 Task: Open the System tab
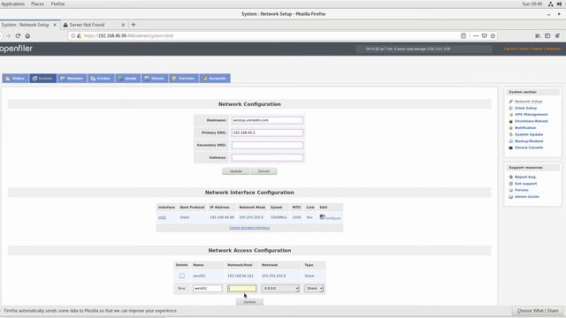pyautogui.click(x=42, y=79)
